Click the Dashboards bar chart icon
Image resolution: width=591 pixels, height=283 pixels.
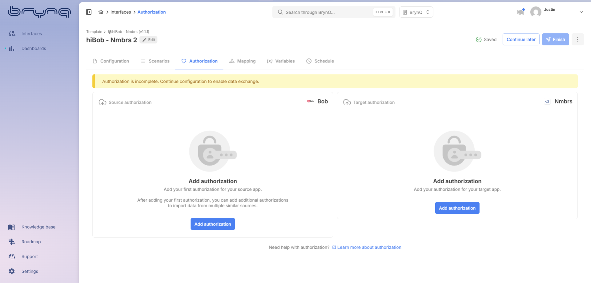tap(12, 48)
